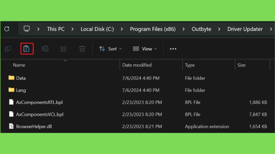Select the AxComponentsVCL.bpl file icon
This screenshot has height=154, width=275.
11,114
